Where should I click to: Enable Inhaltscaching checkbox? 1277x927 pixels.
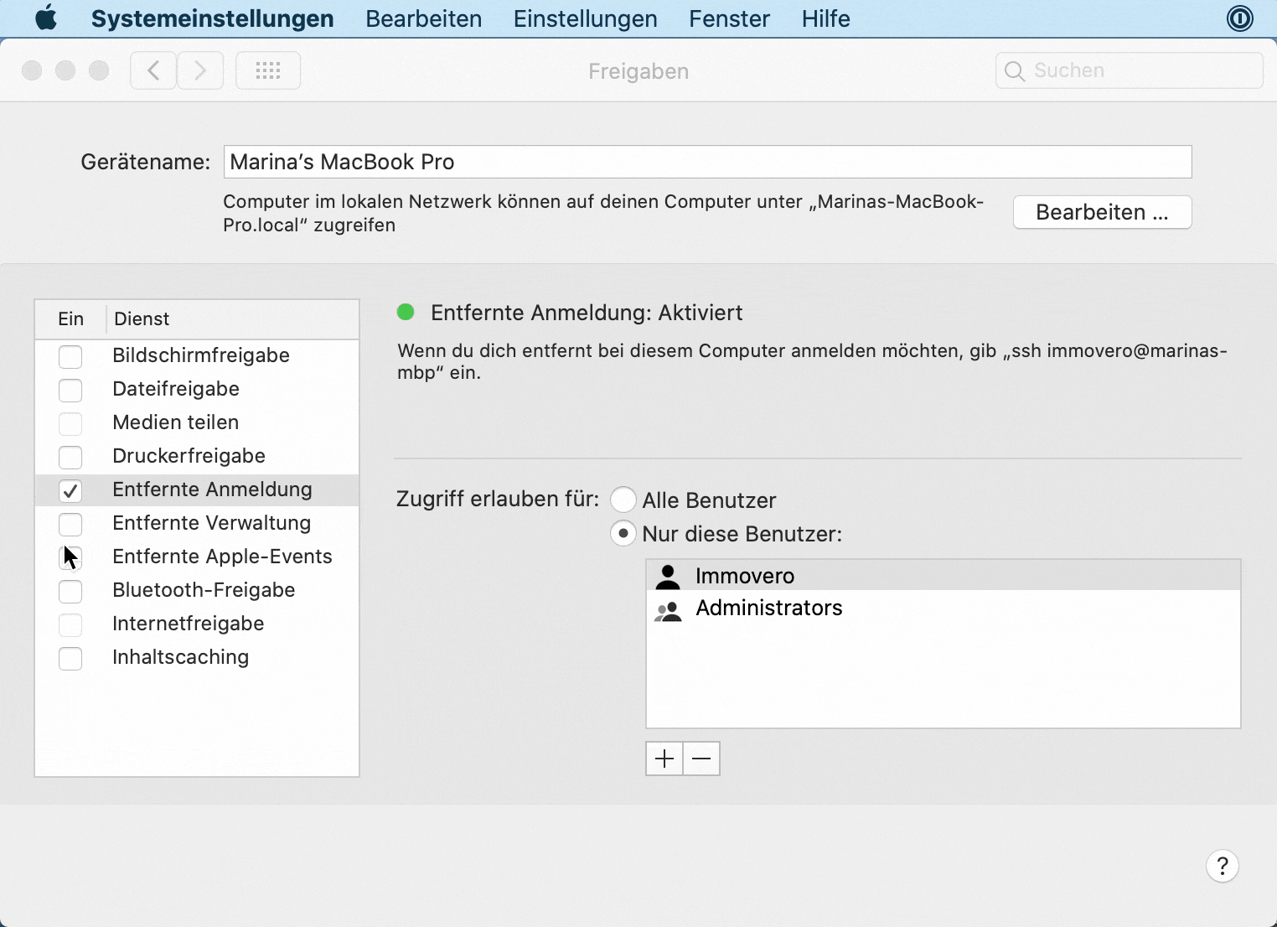[70, 658]
